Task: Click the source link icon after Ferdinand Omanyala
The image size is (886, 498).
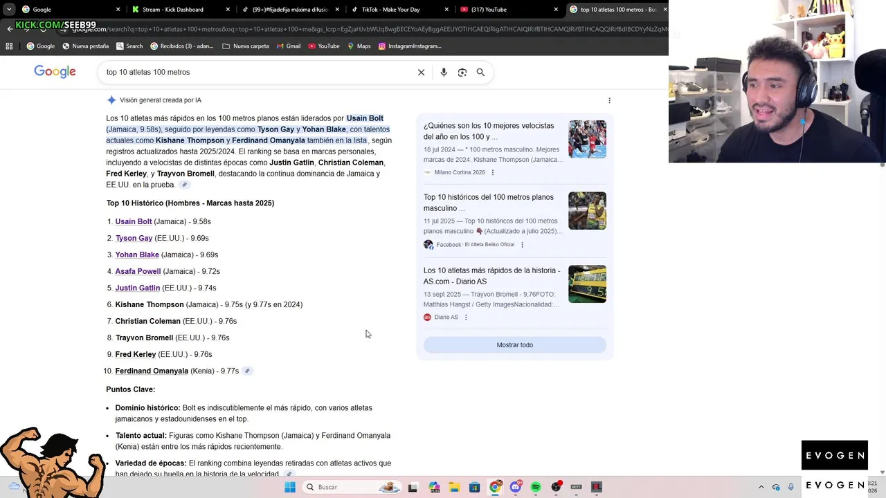Action: [247, 371]
